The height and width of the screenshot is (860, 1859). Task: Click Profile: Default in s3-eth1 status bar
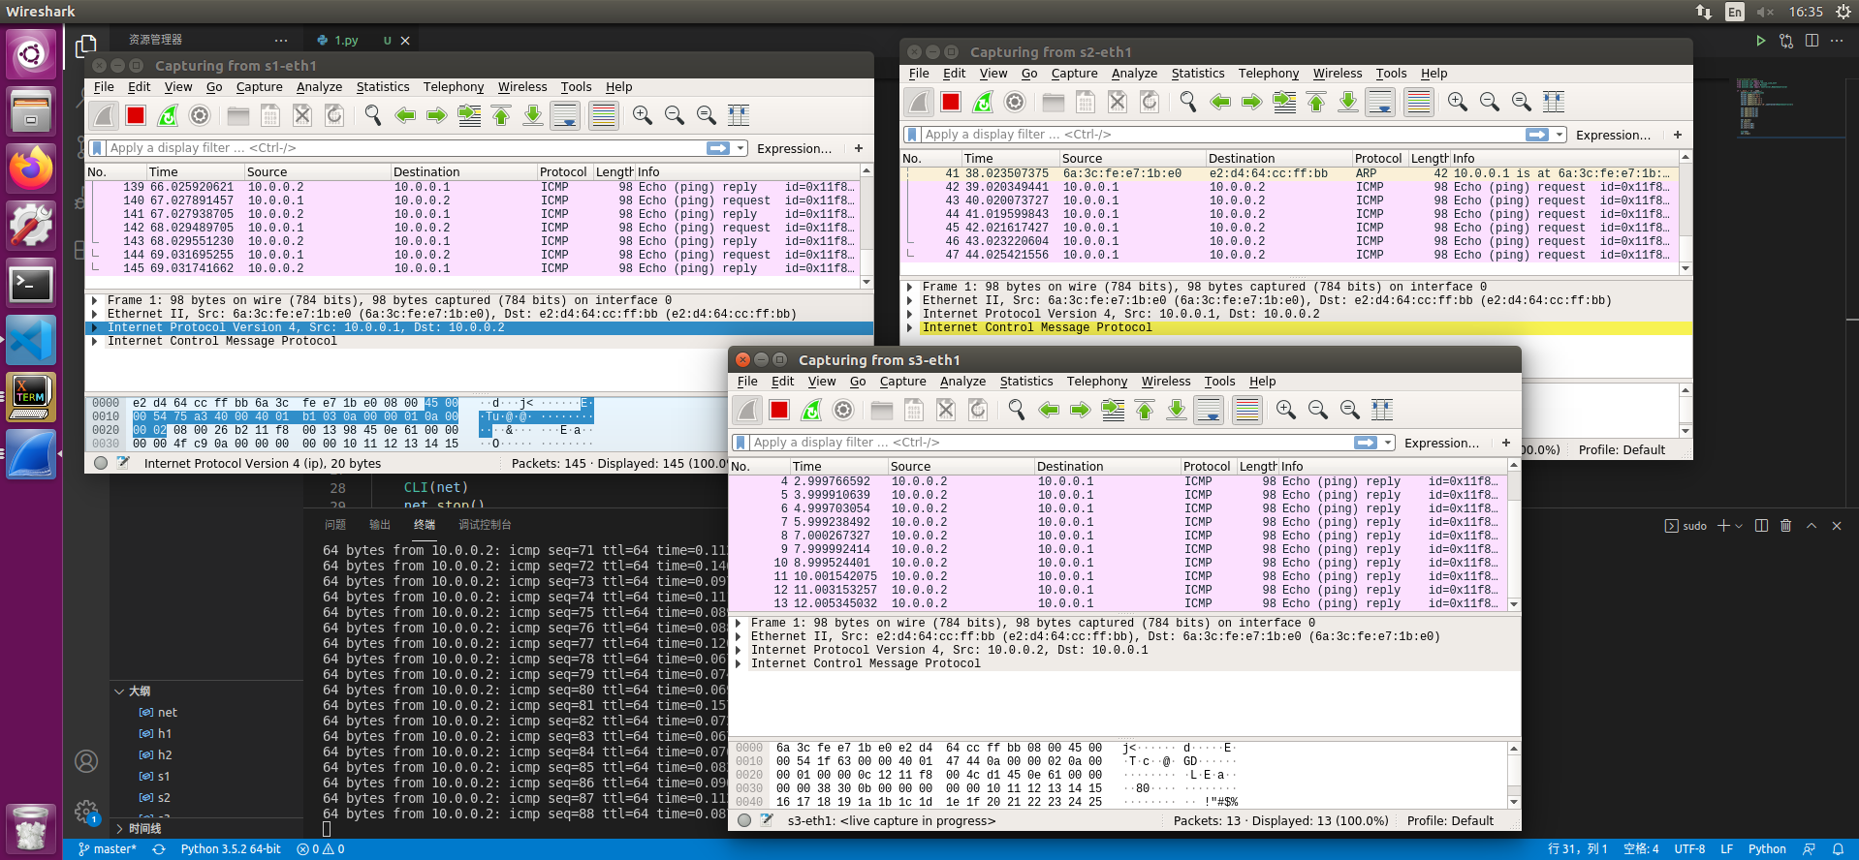(1449, 820)
